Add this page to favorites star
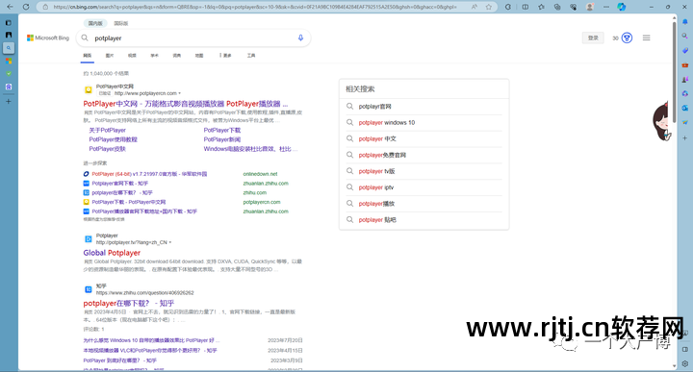Image resolution: width=693 pixels, height=372 pixels. (488, 7)
